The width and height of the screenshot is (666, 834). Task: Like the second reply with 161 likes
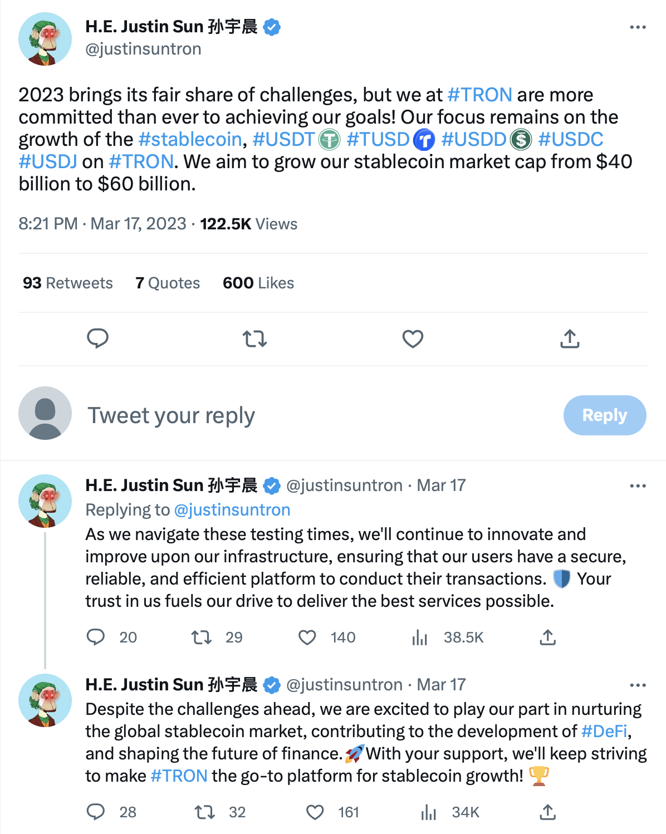tap(315, 812)
